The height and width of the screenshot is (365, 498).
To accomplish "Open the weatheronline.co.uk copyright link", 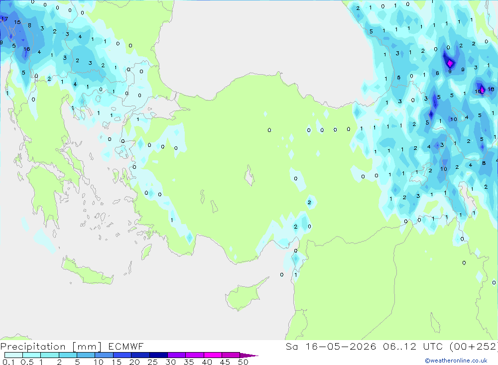I will pyautogui.click(x=456, y=361).
